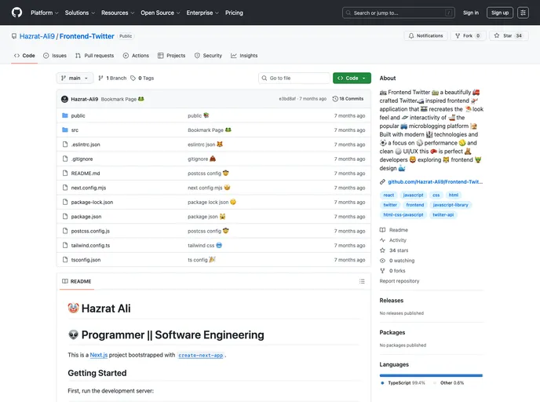Click the twitter-api topic tag
Screen dimensions: 540x402
pyautogui.click(x=443, y=214)
